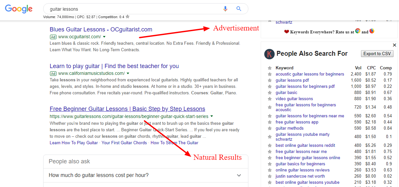Click the Google logo
399x187 pixels.
[x=19, y=9]
